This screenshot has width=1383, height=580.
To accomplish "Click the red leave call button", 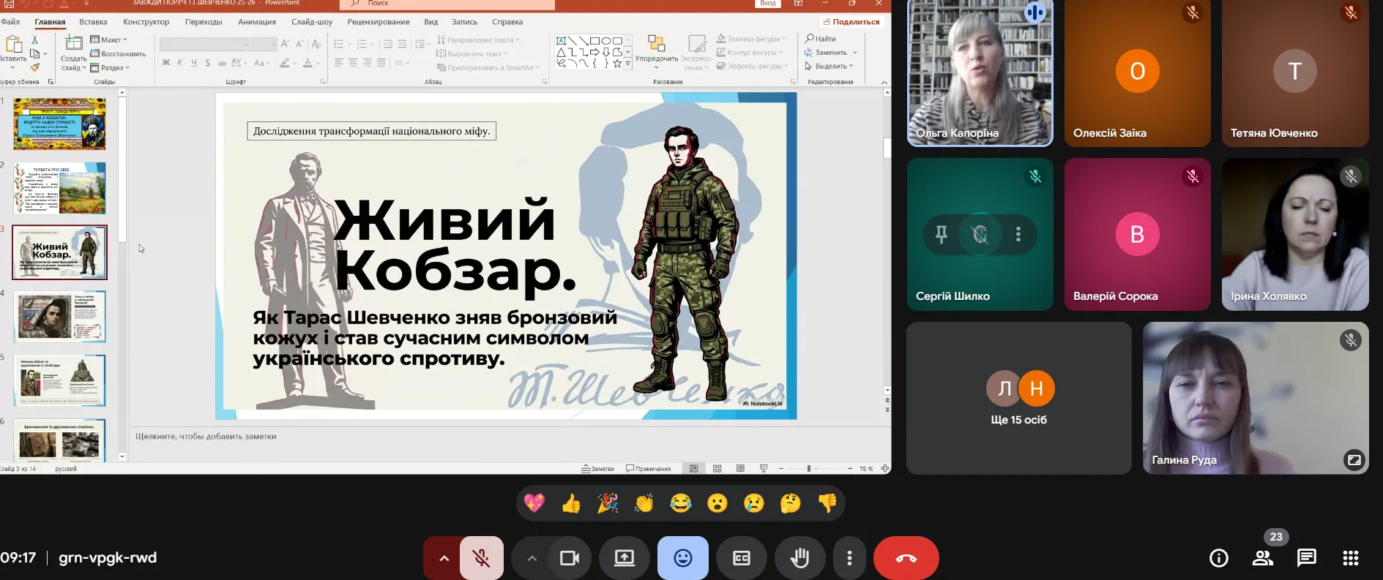I will [x=906, y=558].
